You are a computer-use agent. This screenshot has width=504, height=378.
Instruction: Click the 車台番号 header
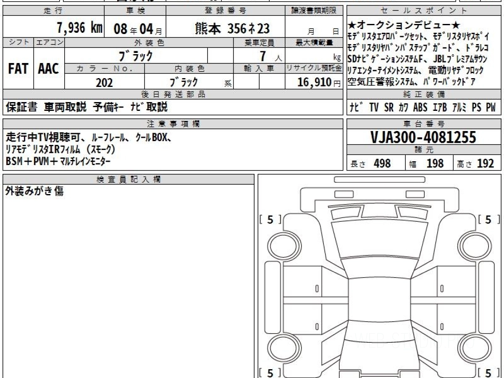click(x=424, y=124)
